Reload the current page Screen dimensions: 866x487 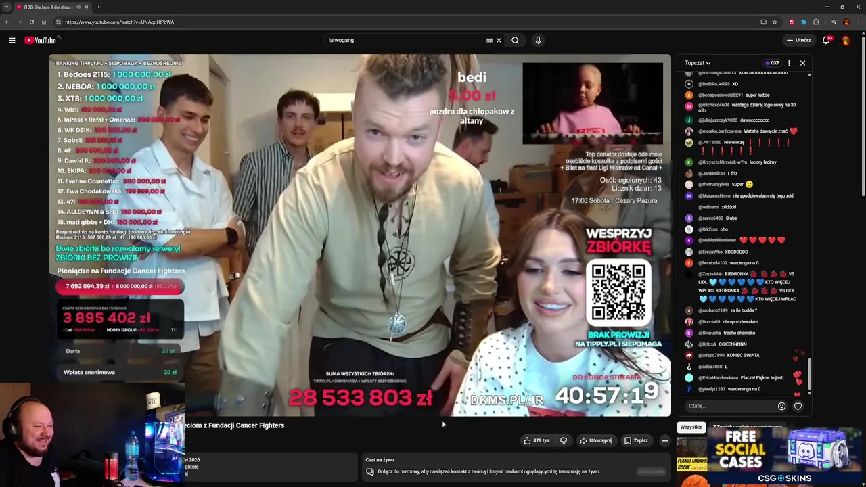(x=32, y=22)
